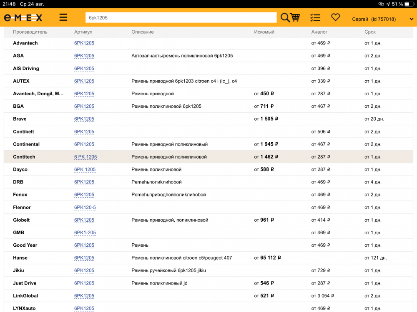Click the search magnifier icon
This screenshot has width=417, height=312.
[x=285, y=18]
